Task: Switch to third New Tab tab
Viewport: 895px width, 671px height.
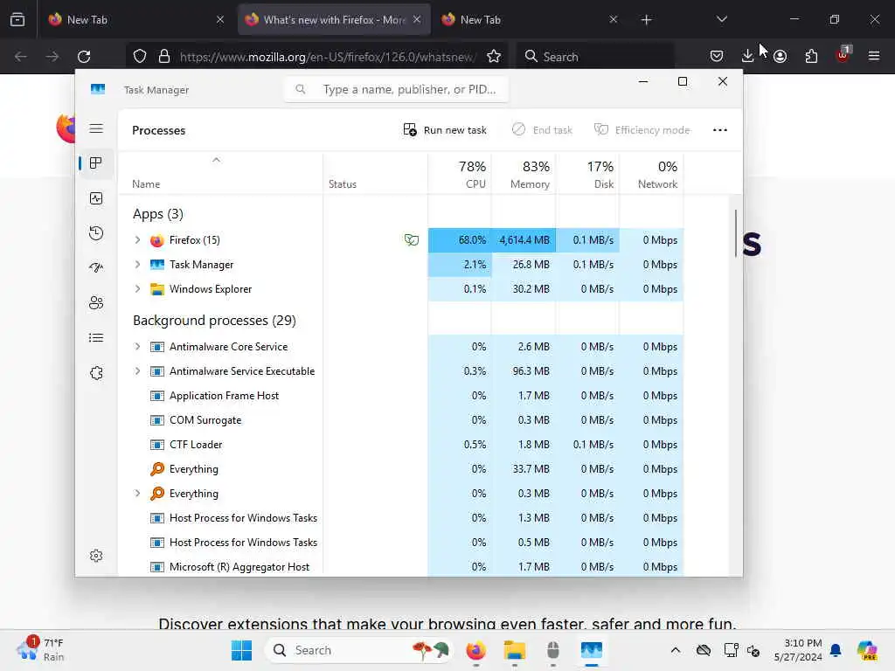Action: coord(530,20)
